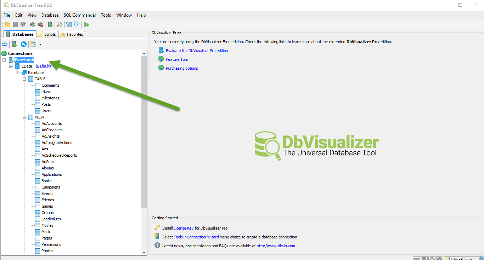Screen dimensions: 484x260
Task: Select the Likes table
Action: (46, 92)
